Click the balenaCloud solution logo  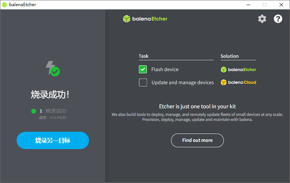(x=238, y=82)
